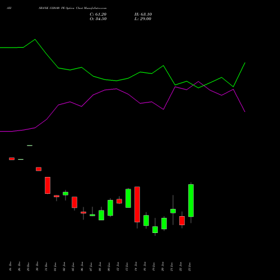This screenshot has width=280, height=280.
Task: Click the 09 Jan date label
Action: [109, 267]
